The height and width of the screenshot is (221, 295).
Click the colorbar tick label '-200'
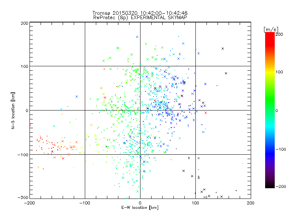(x=281, y=186)
